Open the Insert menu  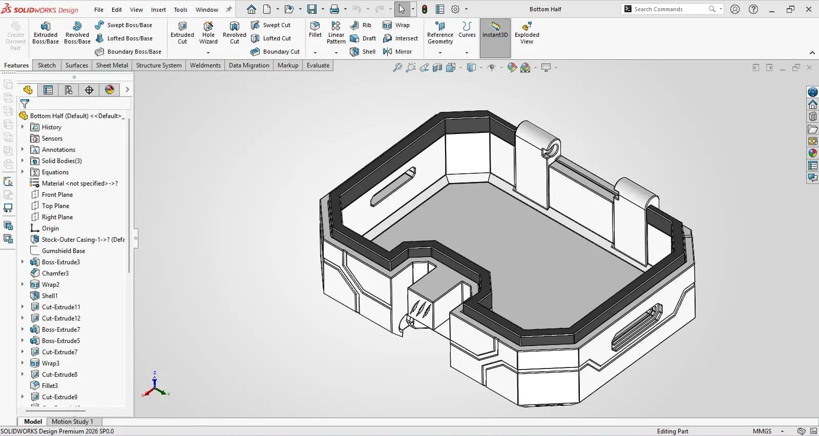(158, 10)
